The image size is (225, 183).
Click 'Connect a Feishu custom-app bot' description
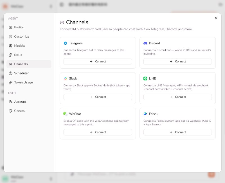click(177, 123)
